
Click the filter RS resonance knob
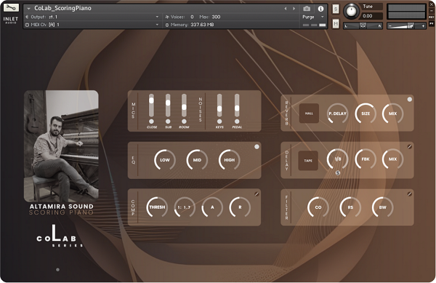point(350,207)
